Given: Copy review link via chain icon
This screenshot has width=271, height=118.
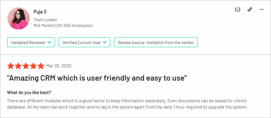Looking at the screenshot, I should (250, 10).
